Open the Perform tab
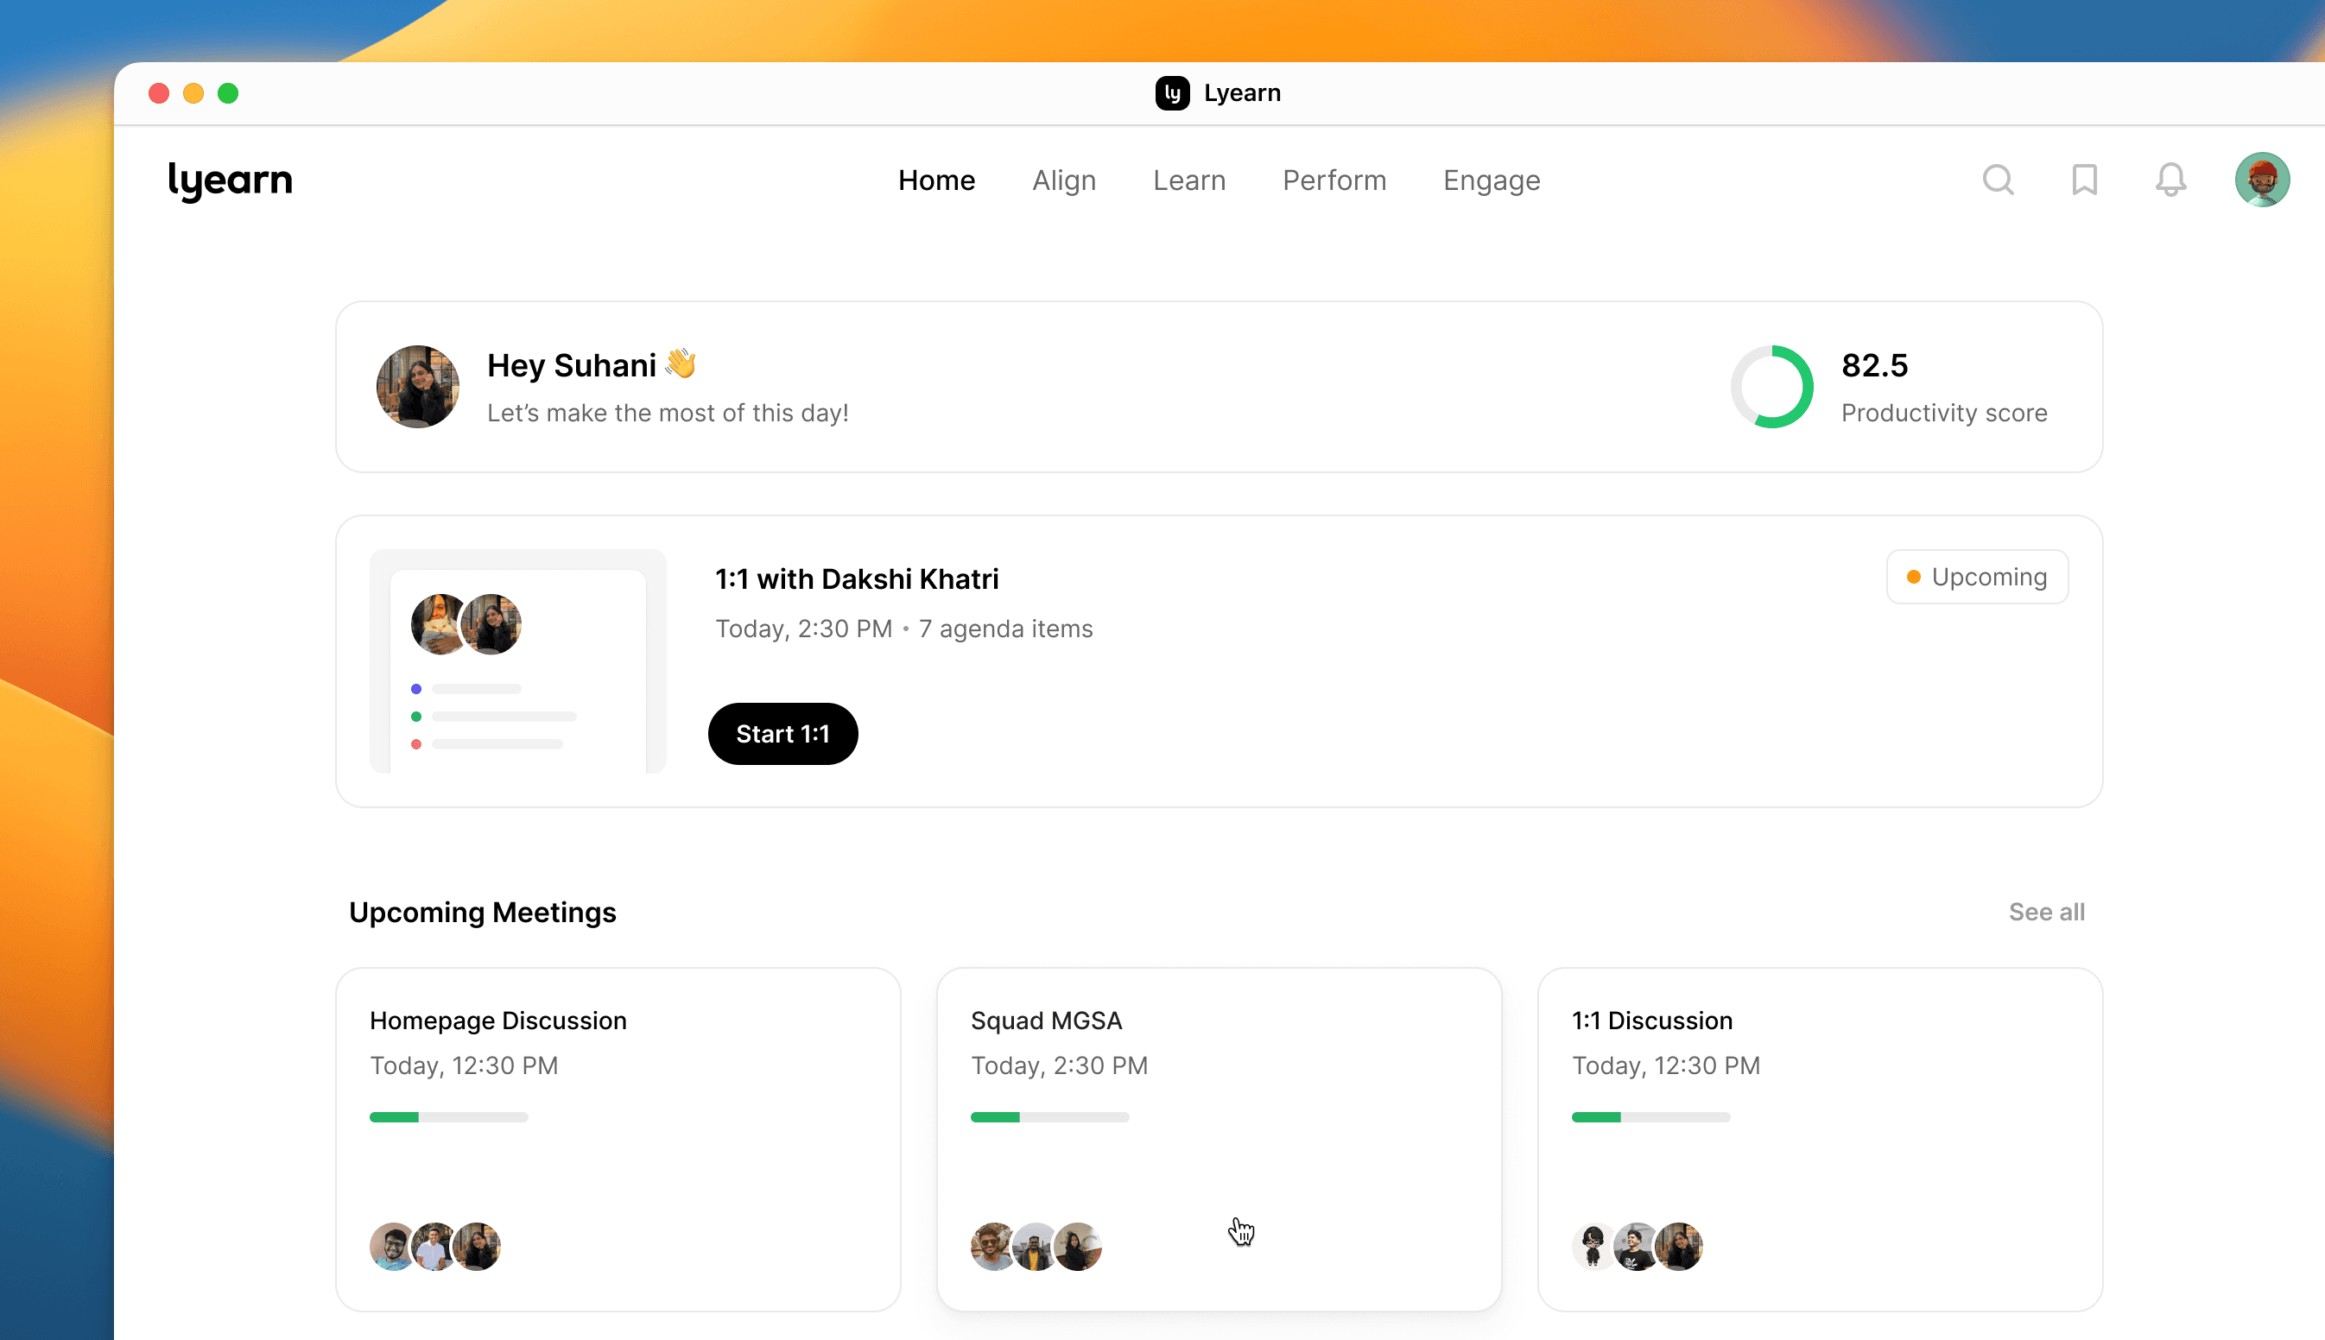The height and width of the screenshot is (1340, 2325). (x=1334, y=180)
